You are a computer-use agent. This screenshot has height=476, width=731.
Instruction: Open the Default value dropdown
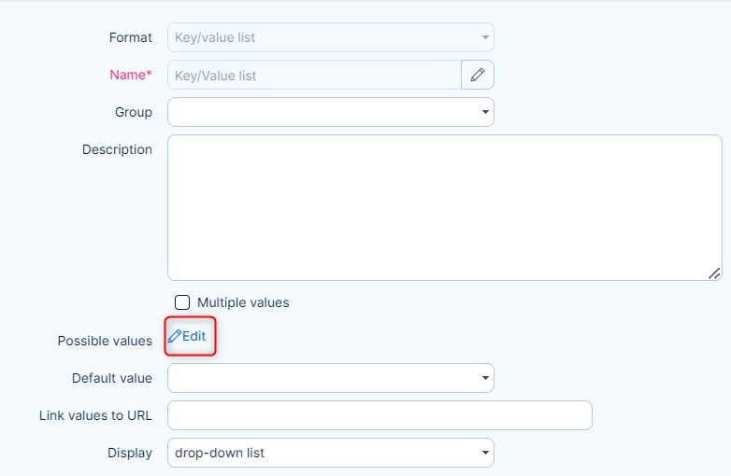330,378
